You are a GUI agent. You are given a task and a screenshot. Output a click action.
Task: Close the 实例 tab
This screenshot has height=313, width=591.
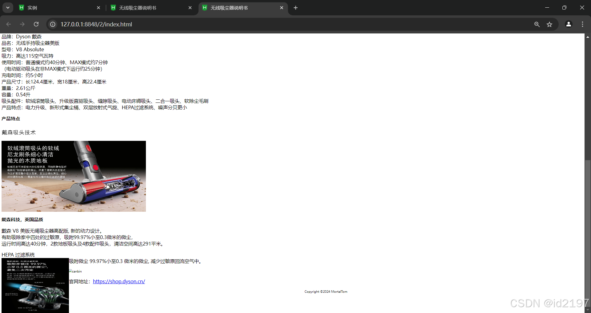click(98, 8)
